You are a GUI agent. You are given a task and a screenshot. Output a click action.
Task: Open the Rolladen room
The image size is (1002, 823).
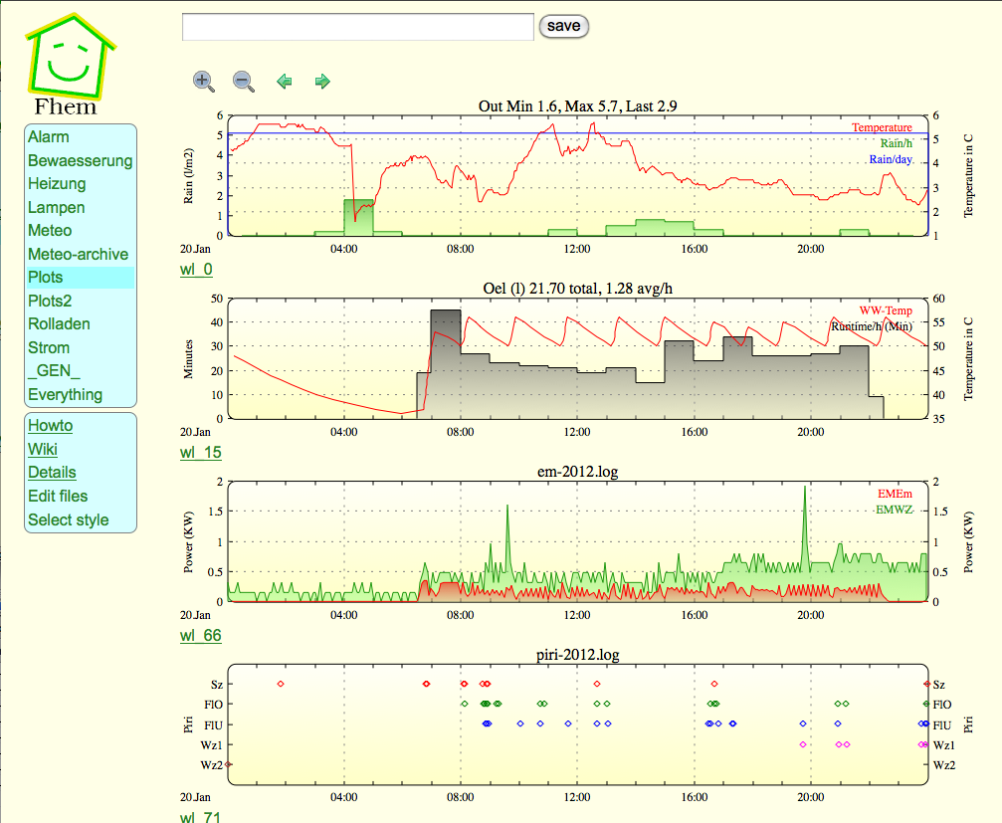pos(59,323)
